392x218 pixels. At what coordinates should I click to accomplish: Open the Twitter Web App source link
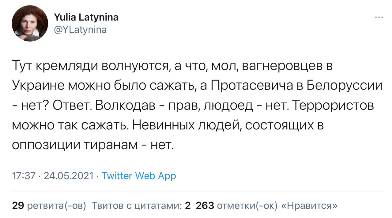(x=139, y=176)
